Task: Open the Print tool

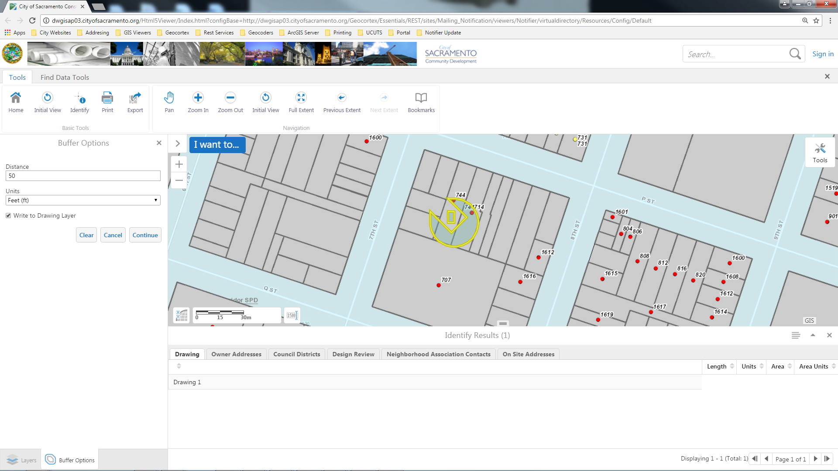Action: point(107,102)
